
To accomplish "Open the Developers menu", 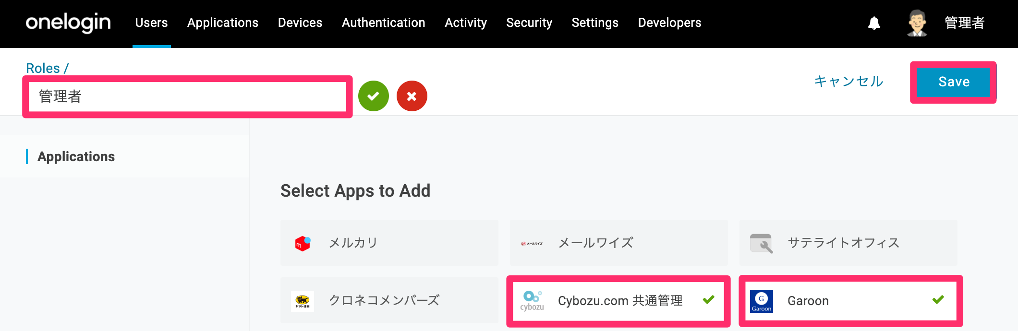I will point(669,23).
